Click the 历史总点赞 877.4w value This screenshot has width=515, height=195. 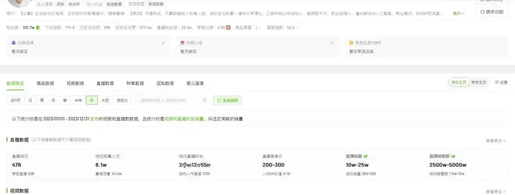point(145,28)
